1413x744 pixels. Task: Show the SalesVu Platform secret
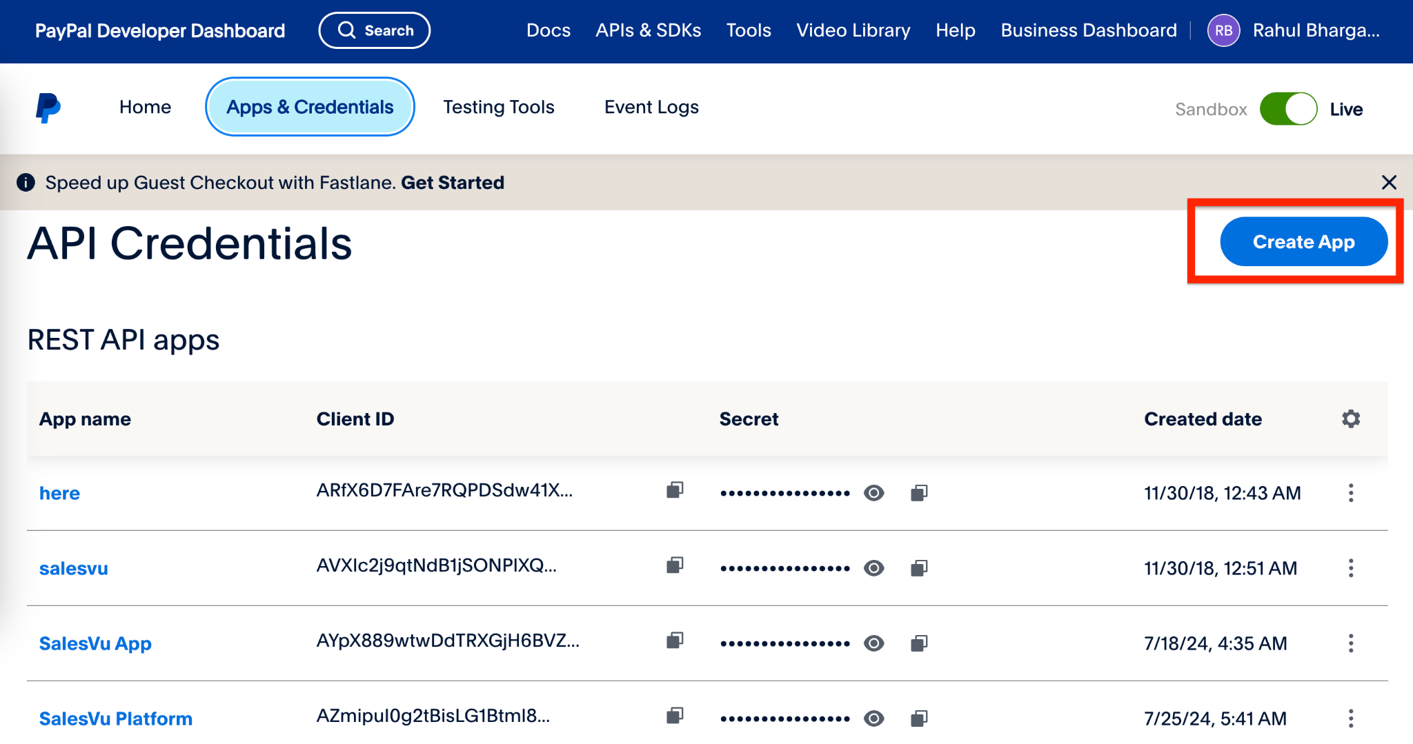[874, 718]
